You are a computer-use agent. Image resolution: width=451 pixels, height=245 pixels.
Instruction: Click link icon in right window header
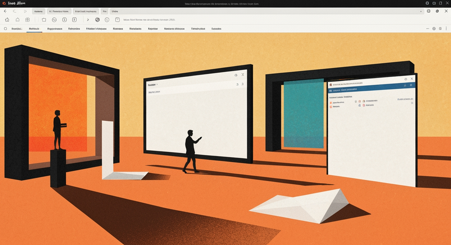405,85
